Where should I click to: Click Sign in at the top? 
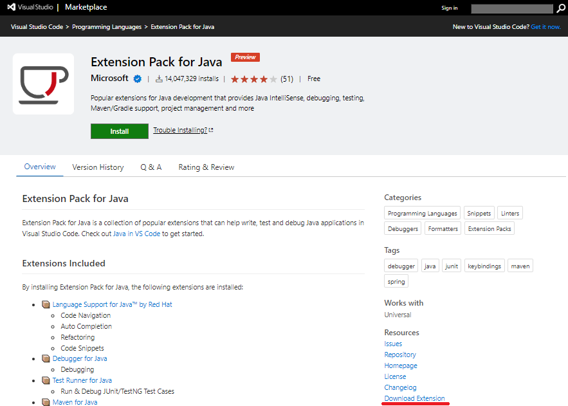[449, 8]
